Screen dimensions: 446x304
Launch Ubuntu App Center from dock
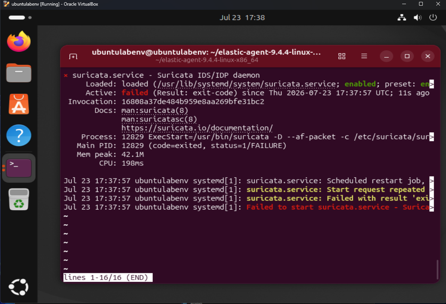(x=19, y=104)
